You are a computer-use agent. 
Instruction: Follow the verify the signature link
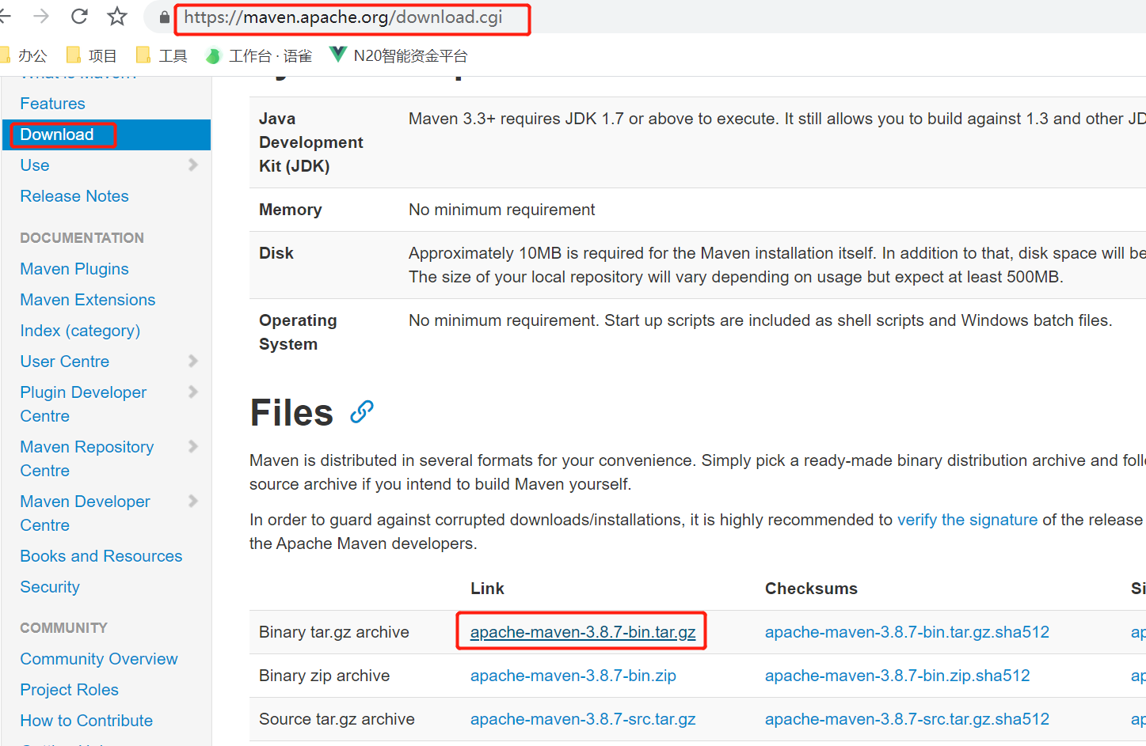[x=967, y=520]
